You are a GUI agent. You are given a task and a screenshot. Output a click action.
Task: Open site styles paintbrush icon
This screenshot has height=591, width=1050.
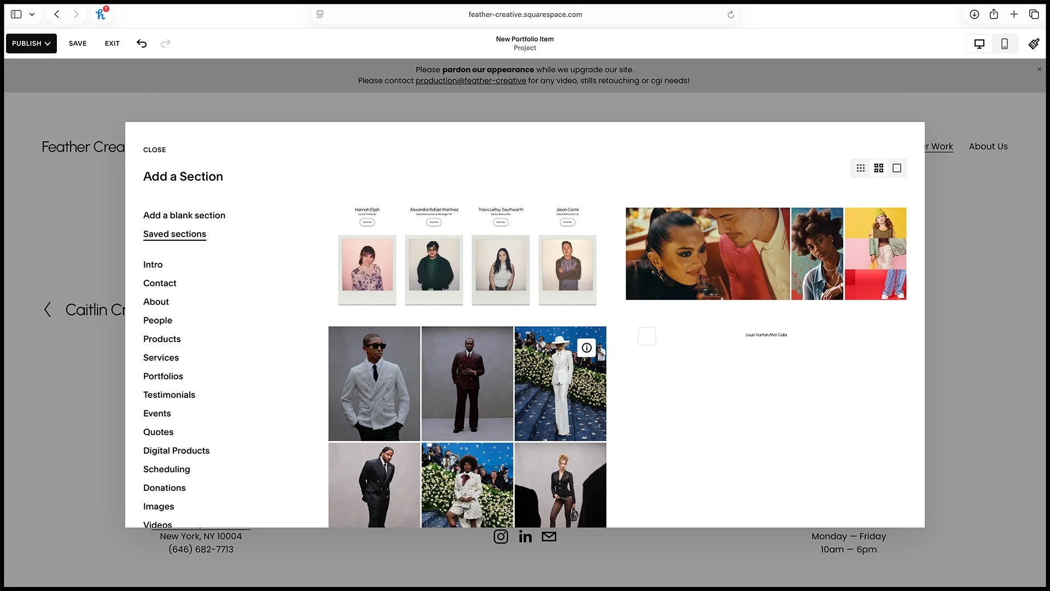pyautogui.click(x=1034, y=43)
